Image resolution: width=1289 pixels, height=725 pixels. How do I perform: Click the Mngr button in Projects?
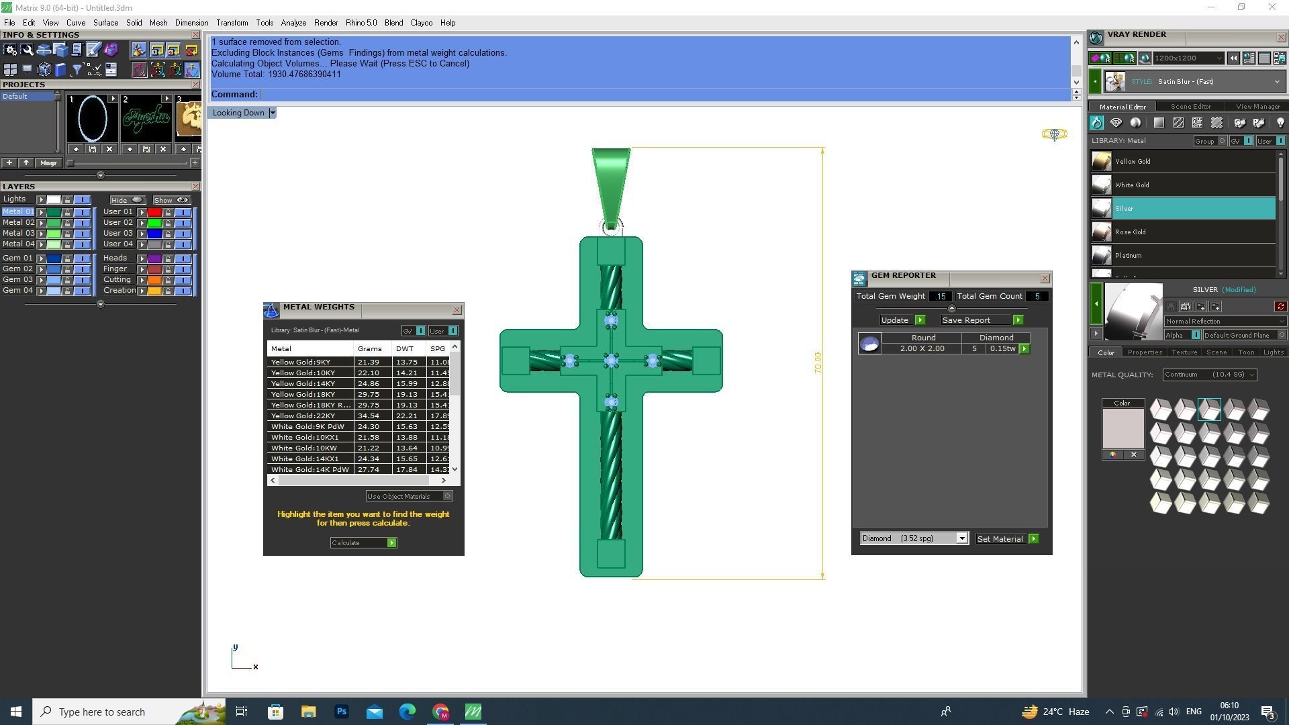click(x=48, y=163)
